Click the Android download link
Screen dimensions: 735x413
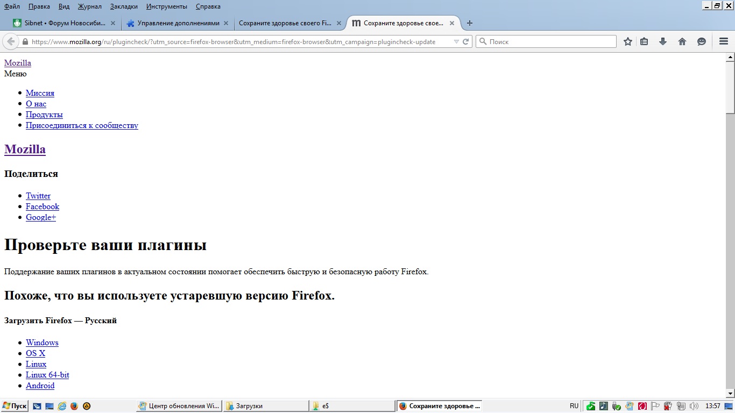click(x=40, y=386)
